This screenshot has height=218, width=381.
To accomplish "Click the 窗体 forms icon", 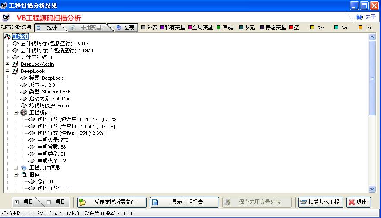I will pyautogui.click(x=24, y=174).
